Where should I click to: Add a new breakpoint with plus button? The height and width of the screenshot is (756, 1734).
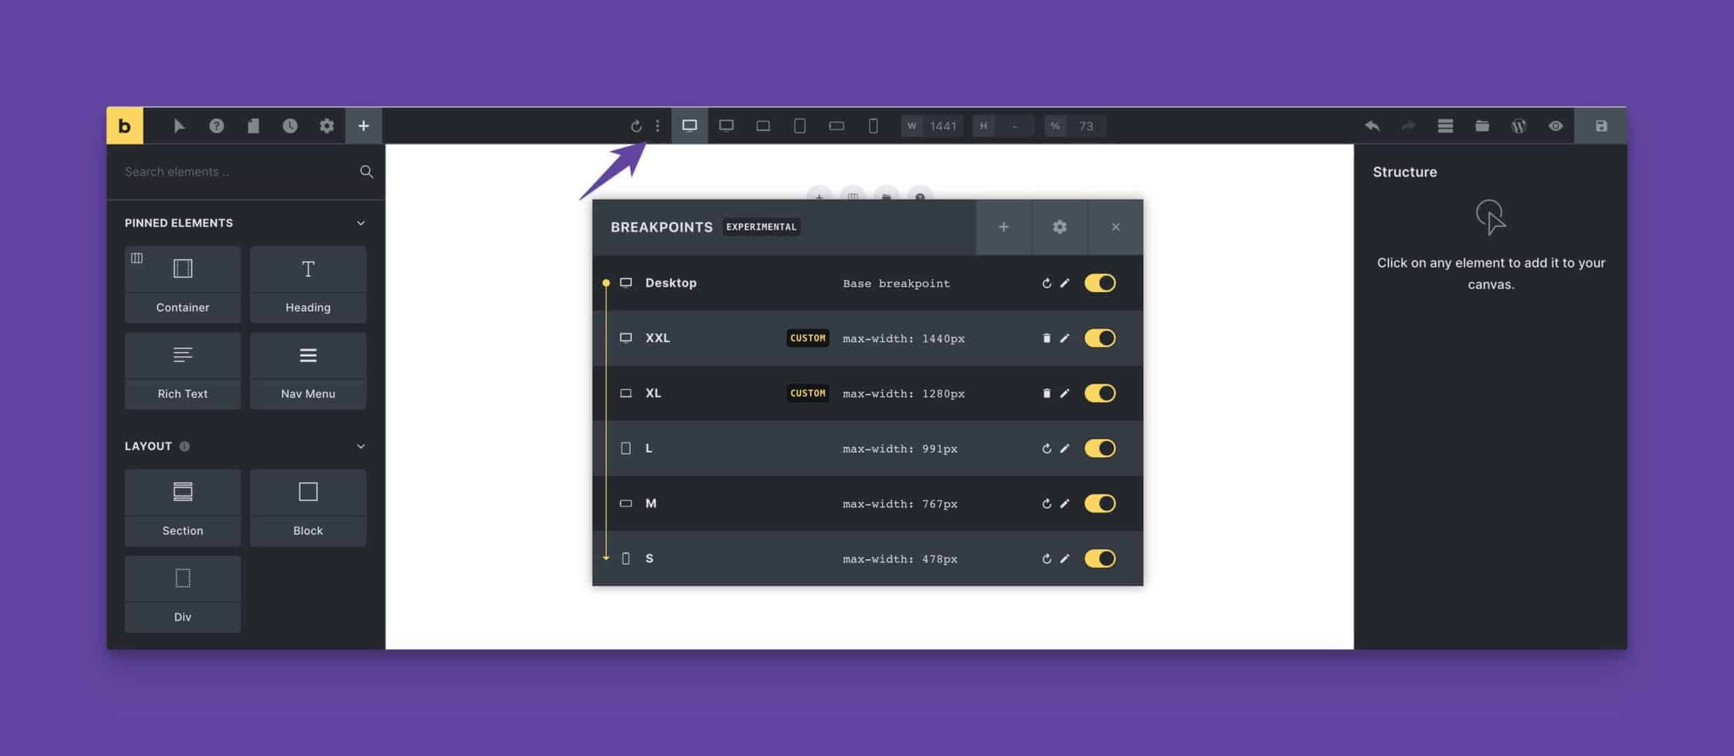tap(1003, 227)
